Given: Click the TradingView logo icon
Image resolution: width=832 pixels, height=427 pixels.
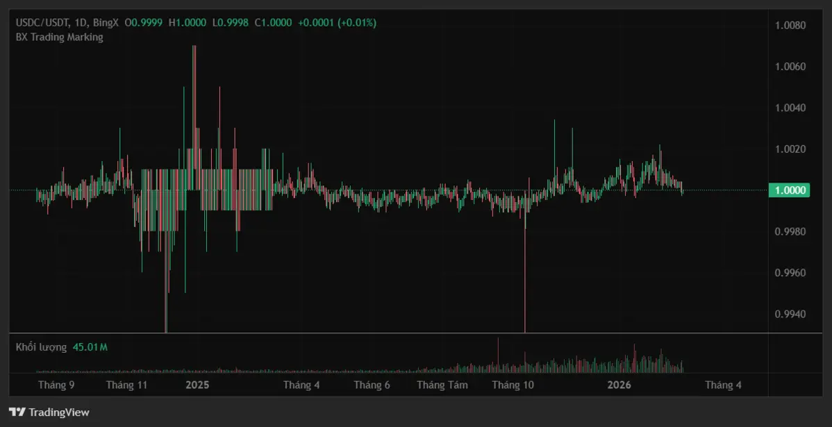Looking at the screenshot, I should pos(17,412).
